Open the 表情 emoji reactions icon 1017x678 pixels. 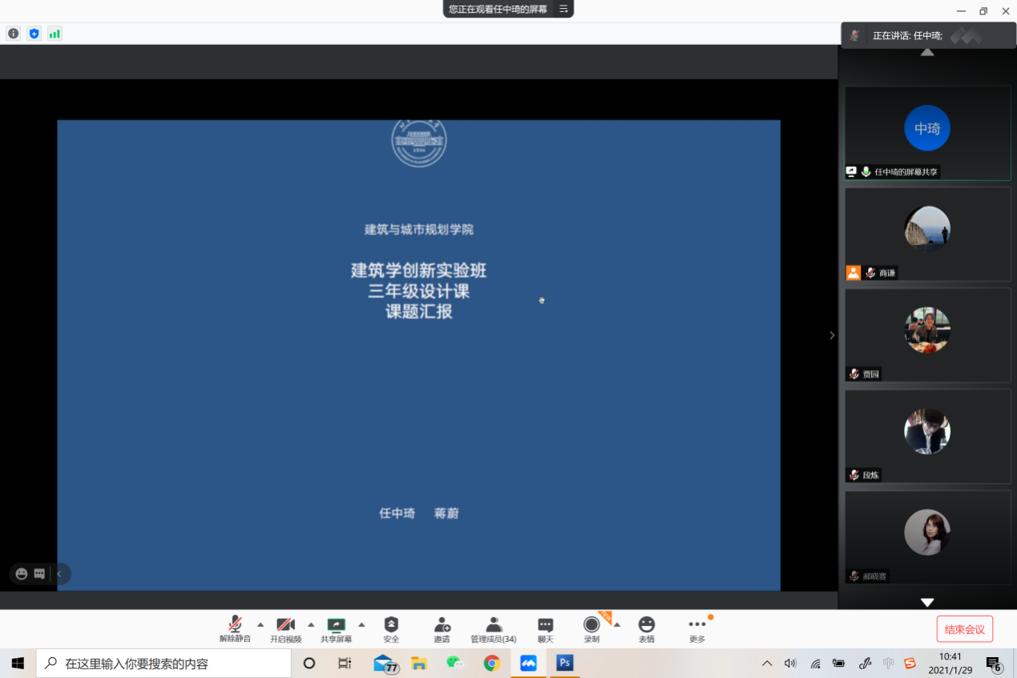pyautogui.click(x=646, y=625)
